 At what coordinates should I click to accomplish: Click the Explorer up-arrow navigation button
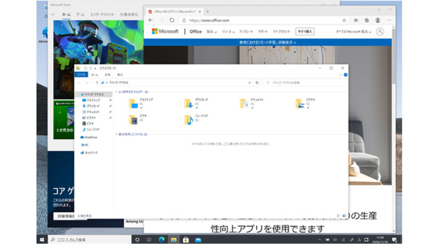tap(97, 83)
